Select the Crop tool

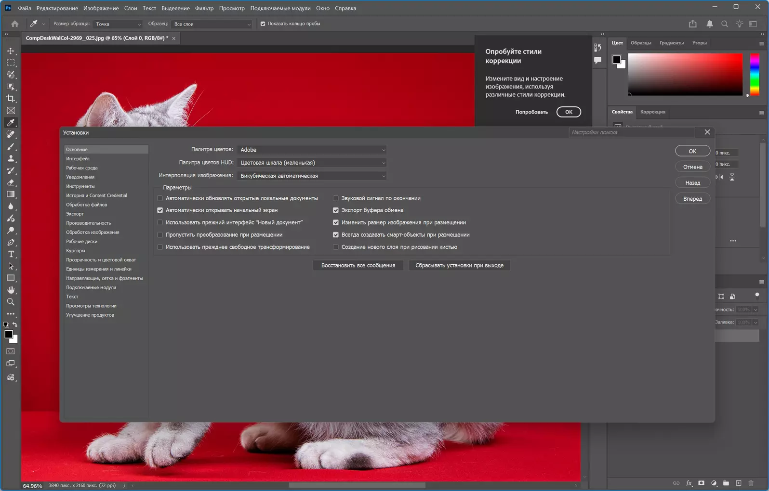[11, 99]
